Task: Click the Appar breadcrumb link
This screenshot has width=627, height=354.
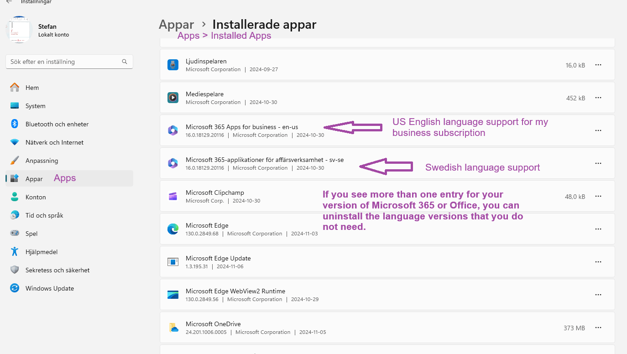Action: click(x=176, y=24)
